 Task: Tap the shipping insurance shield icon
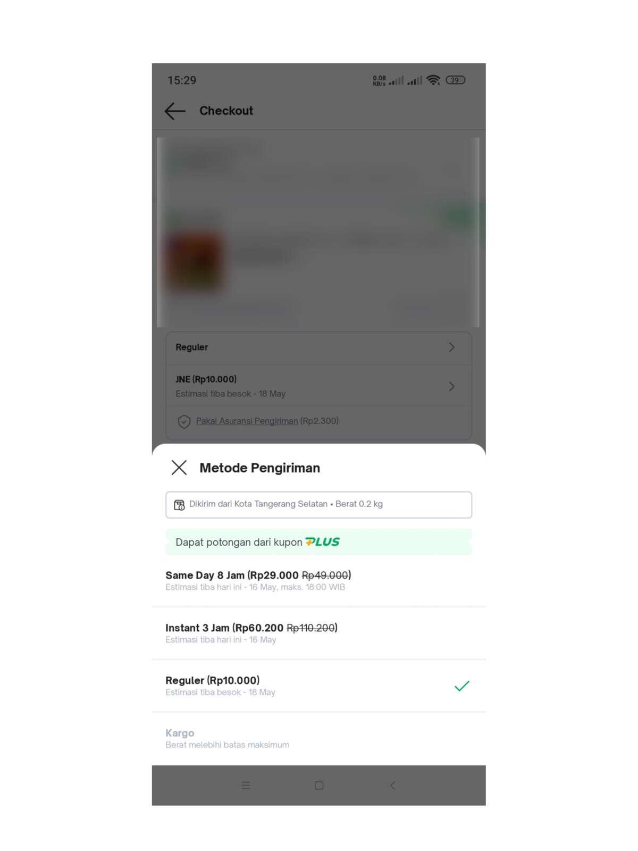point(184,421)
